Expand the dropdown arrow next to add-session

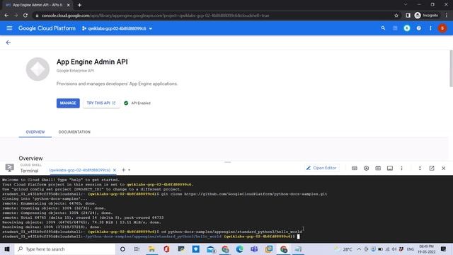click(129, 170)
